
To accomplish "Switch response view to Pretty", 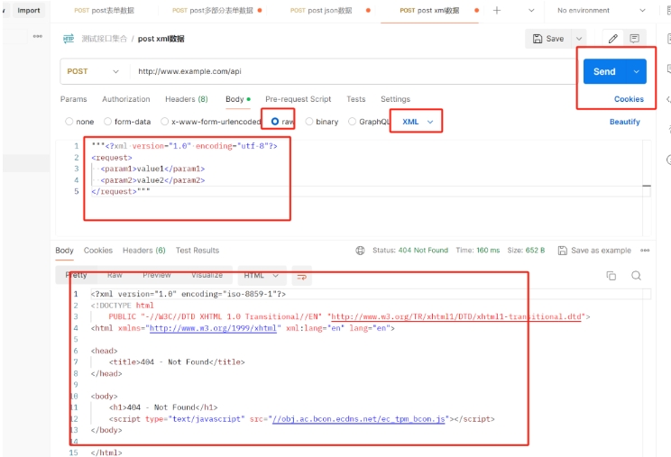I will (x=76, y=275).
